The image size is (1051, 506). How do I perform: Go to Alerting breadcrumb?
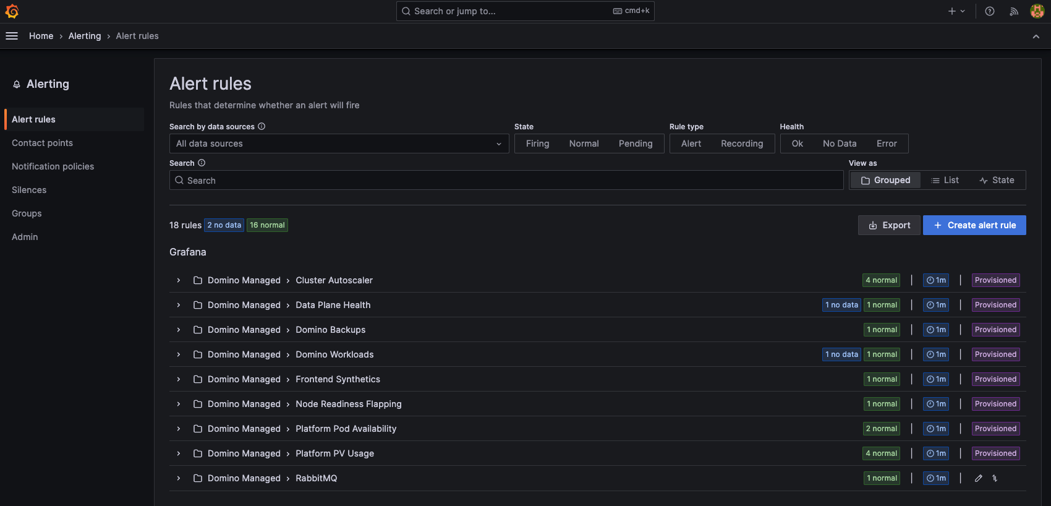pyautogui.click(x=85, y=36)
